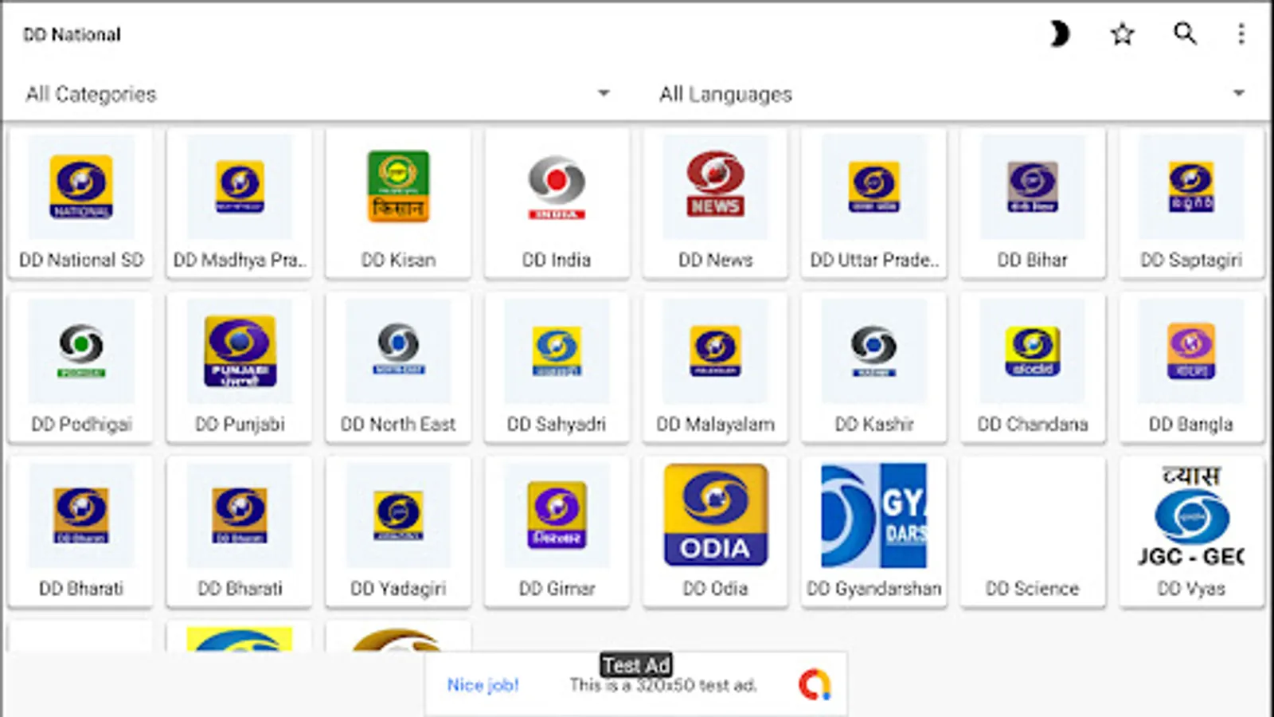Open the DD National SD channel logo
The height and width of the screenshot is (717, 1274).
(81, 187)
